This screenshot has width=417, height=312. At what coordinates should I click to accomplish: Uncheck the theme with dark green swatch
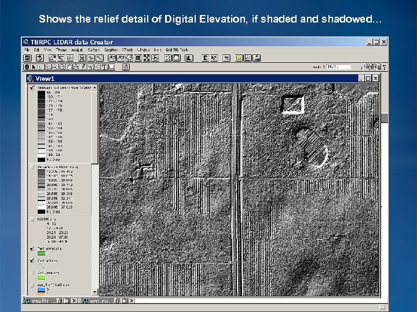click(x=32, y=248)
